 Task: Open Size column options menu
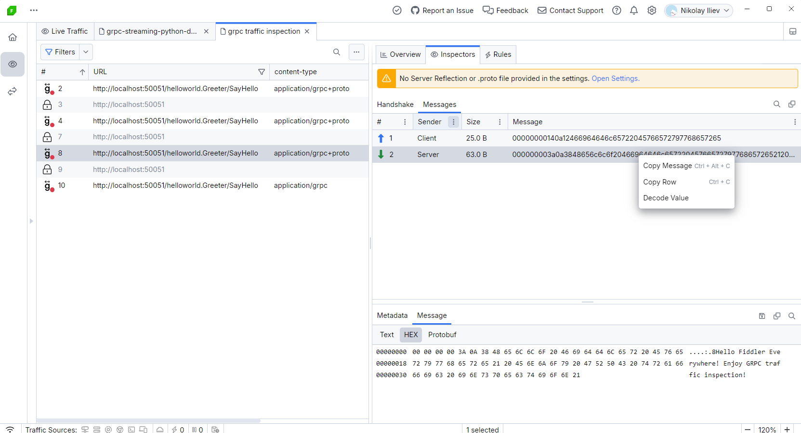click(x=500, y=122)
